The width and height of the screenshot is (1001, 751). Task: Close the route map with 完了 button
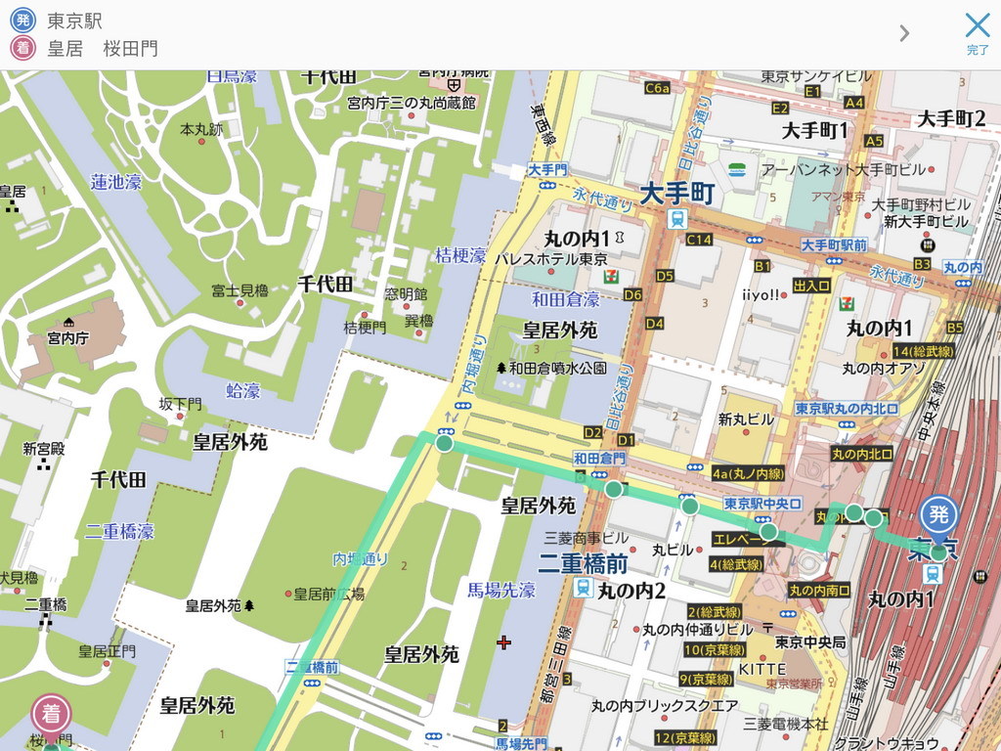tap(977, 33)
